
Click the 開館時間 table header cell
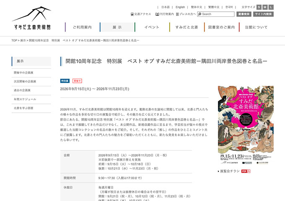[x=78, y=178]
